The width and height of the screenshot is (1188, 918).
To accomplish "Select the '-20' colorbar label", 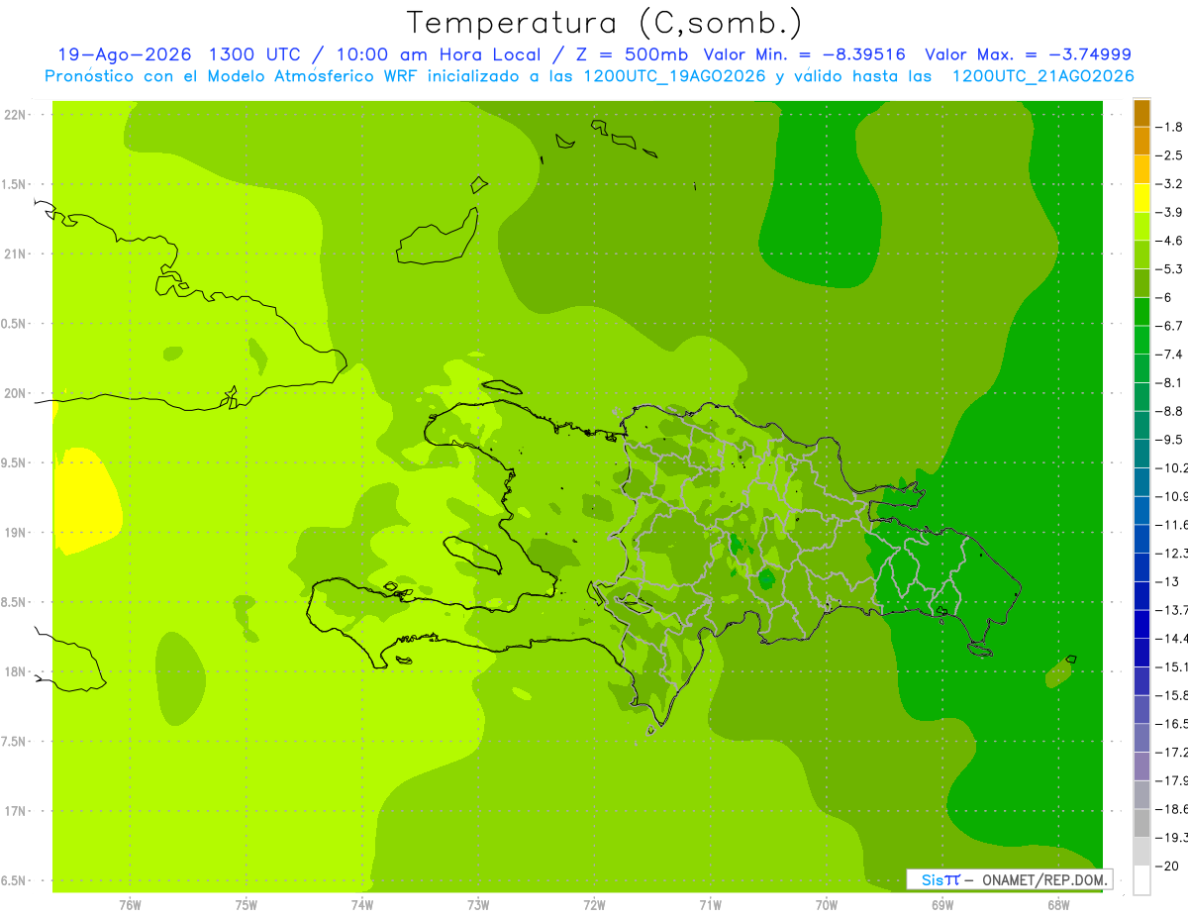I will (x=1168, y=866).
